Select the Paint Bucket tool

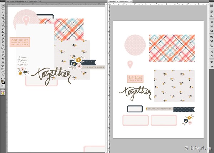pyautogui.click(x=3, y=42)
